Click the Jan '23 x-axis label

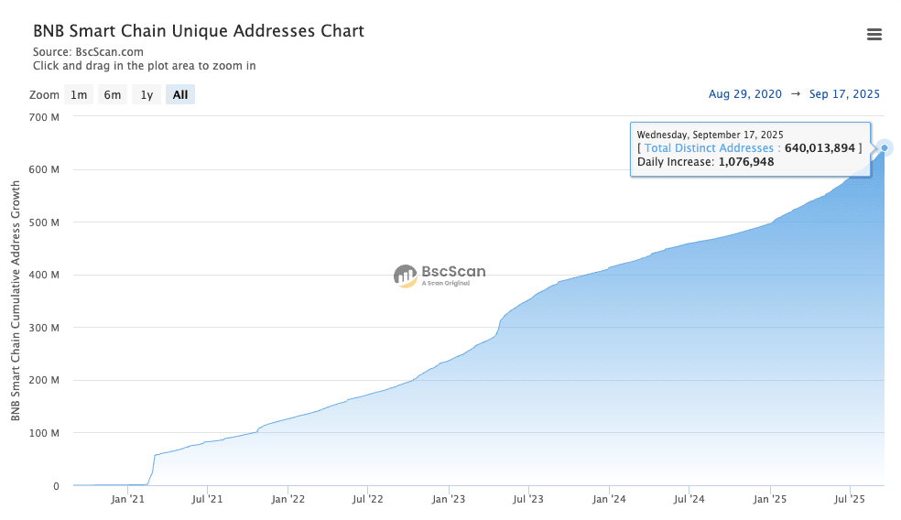pyautogui.click(x=448, y=499)
